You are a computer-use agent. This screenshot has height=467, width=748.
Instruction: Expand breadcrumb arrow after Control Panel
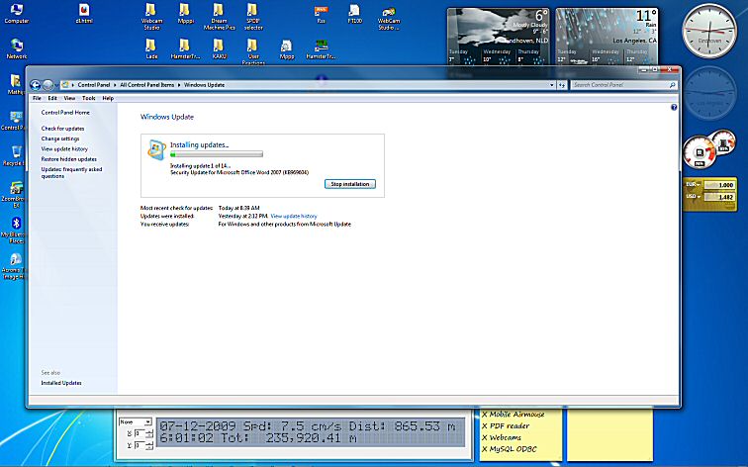pyautogui.click(x=115, y=85)
